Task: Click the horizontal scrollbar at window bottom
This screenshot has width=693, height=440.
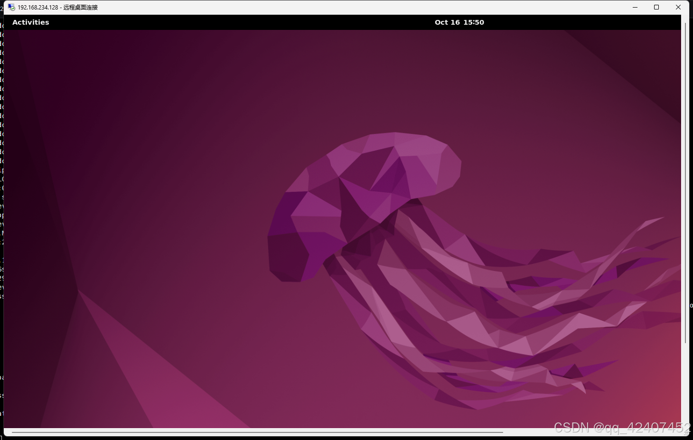Action: pyautogui.click(x=257, y=432)
